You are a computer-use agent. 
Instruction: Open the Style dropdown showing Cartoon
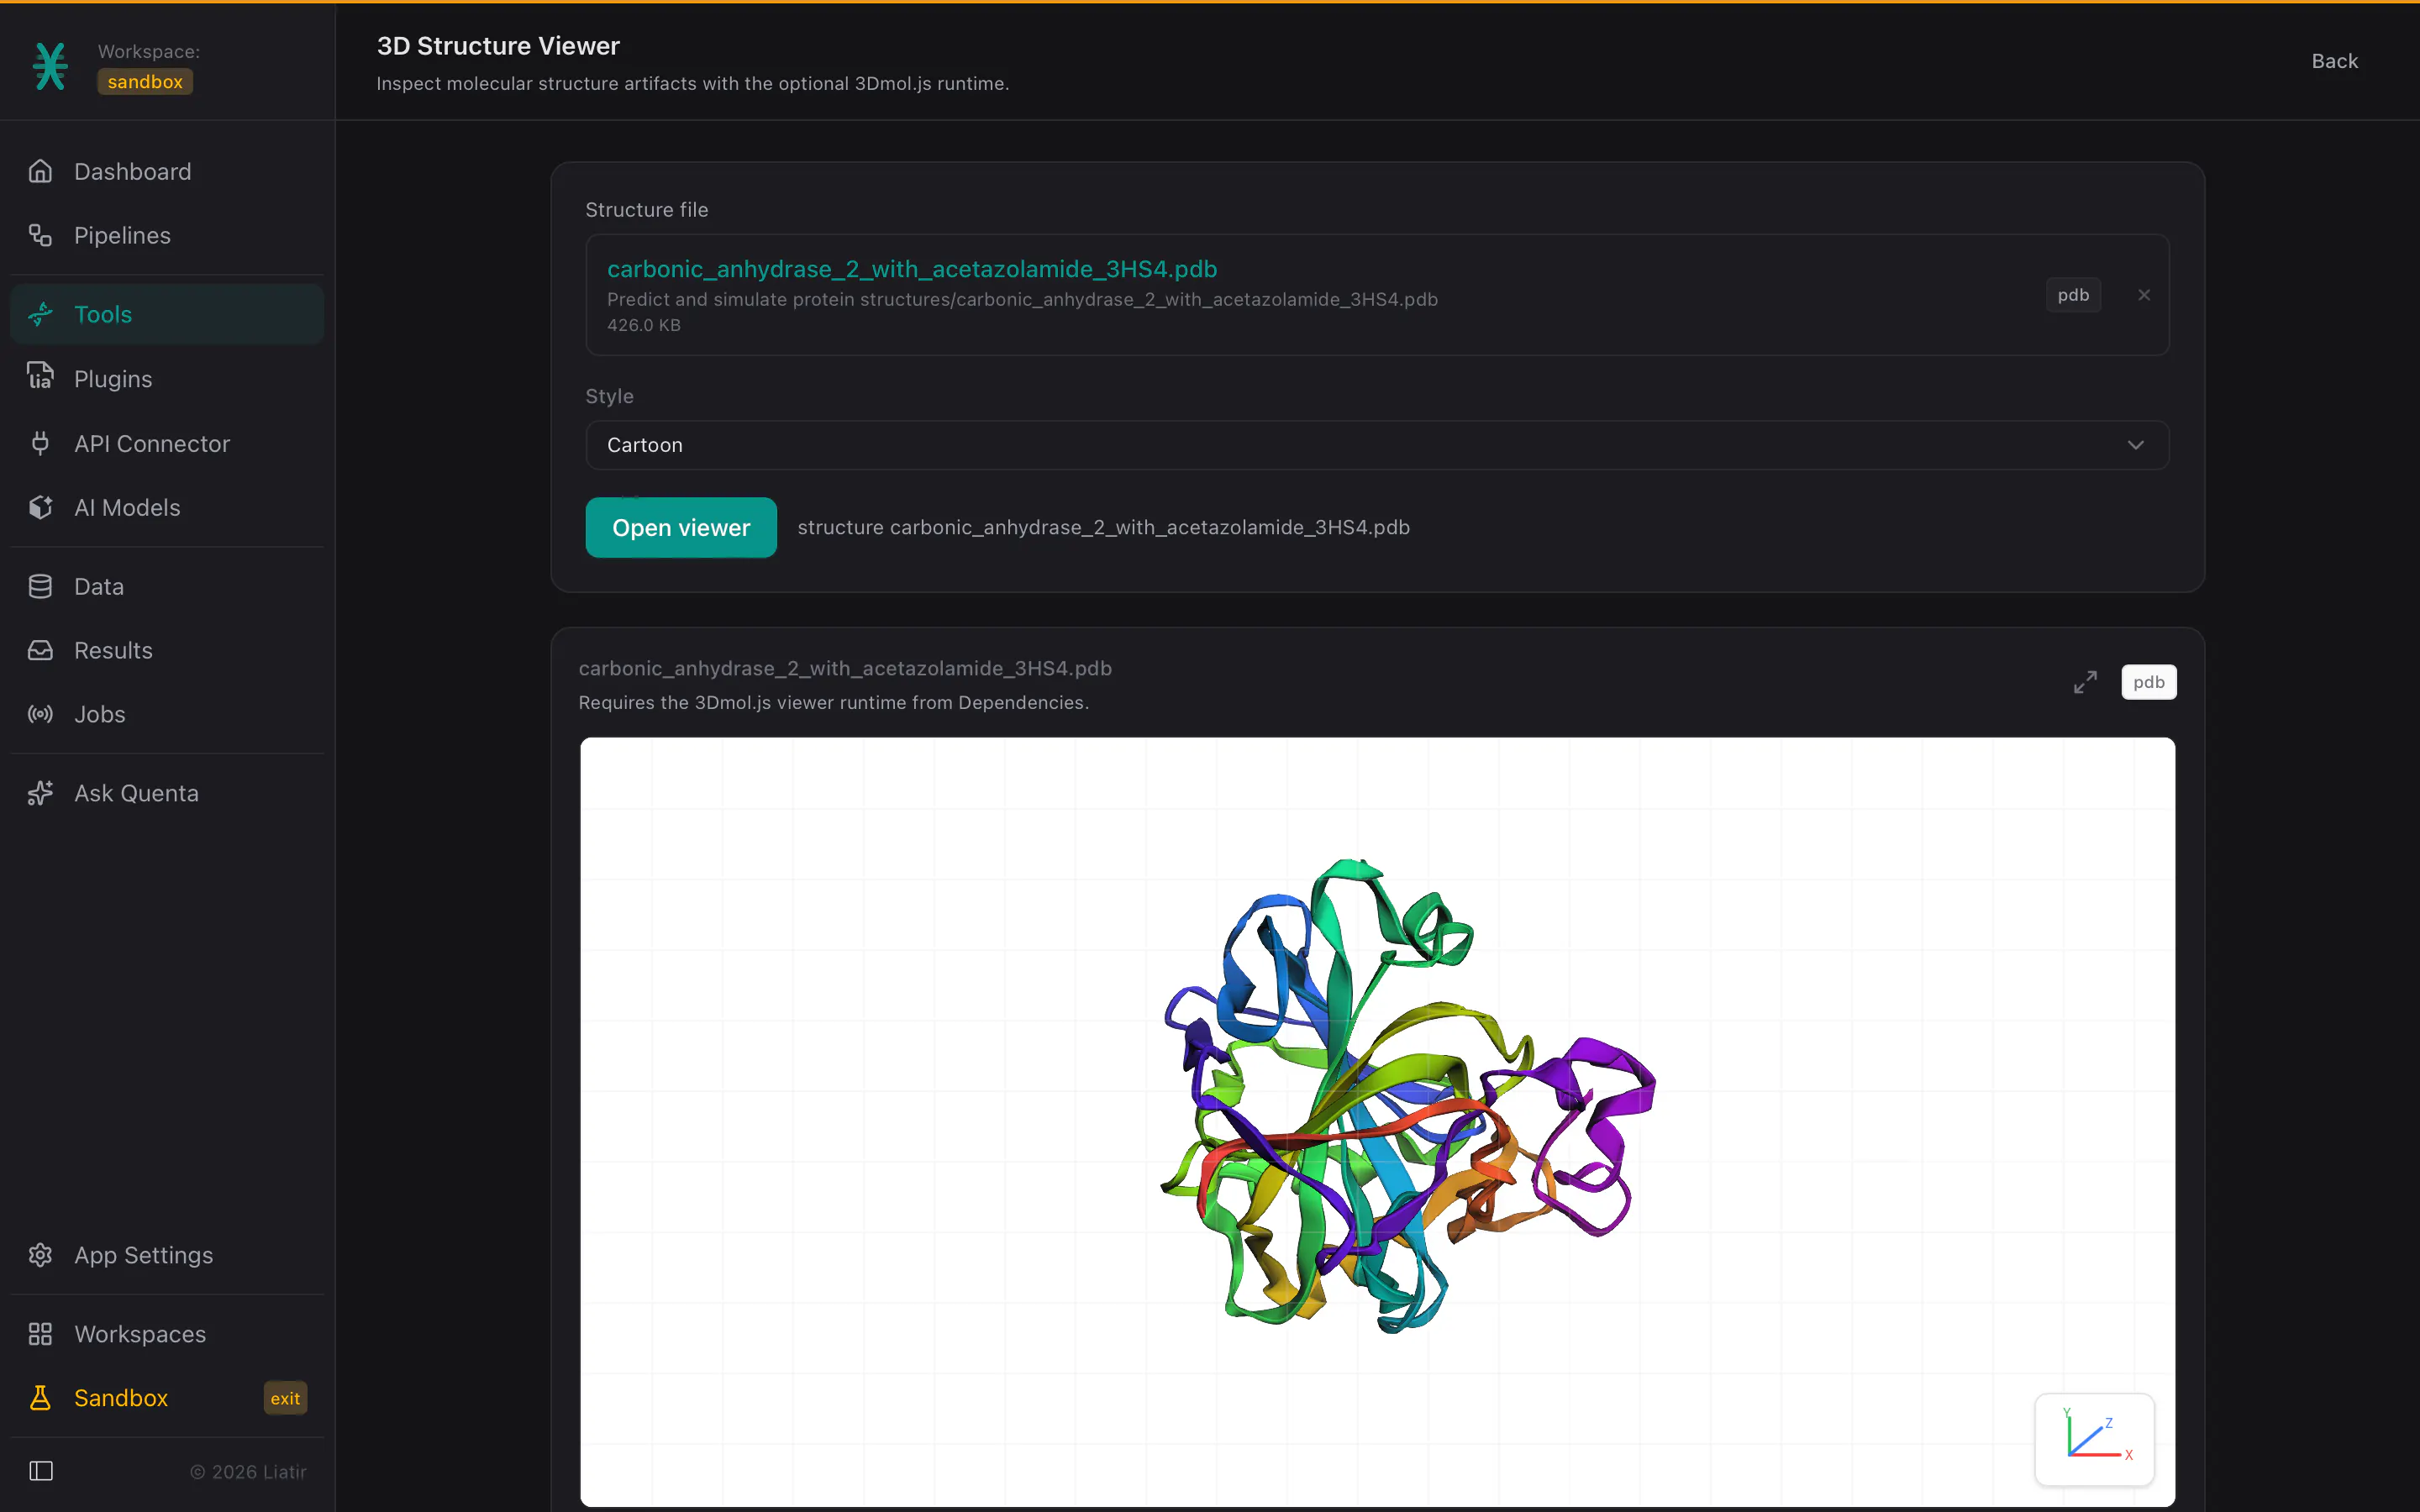(1377, 445)
